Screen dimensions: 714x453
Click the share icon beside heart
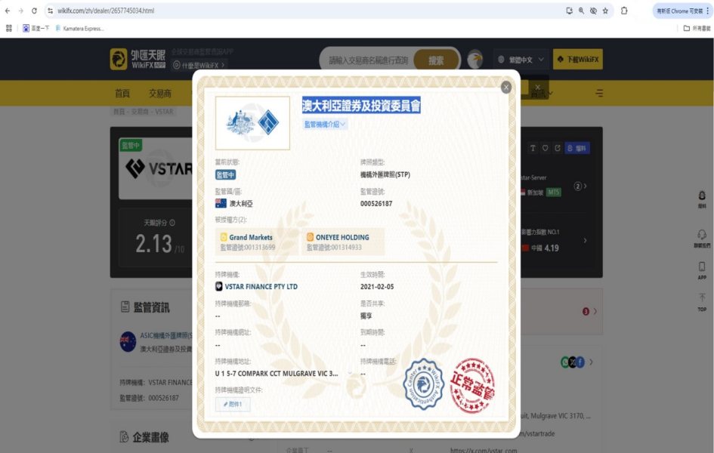coord(558,148)
